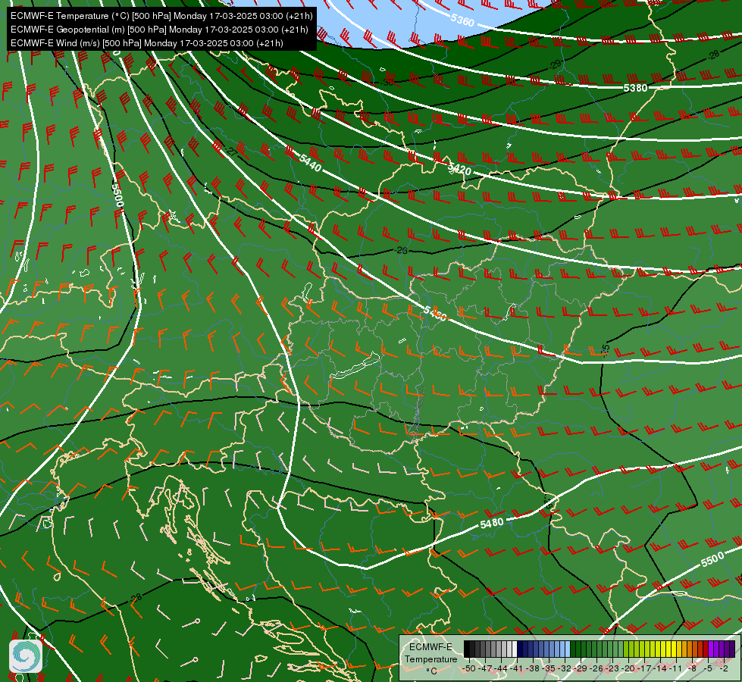Click the -26 isotherm label on the map
This screenshot has height=682, width=742.
401,250
